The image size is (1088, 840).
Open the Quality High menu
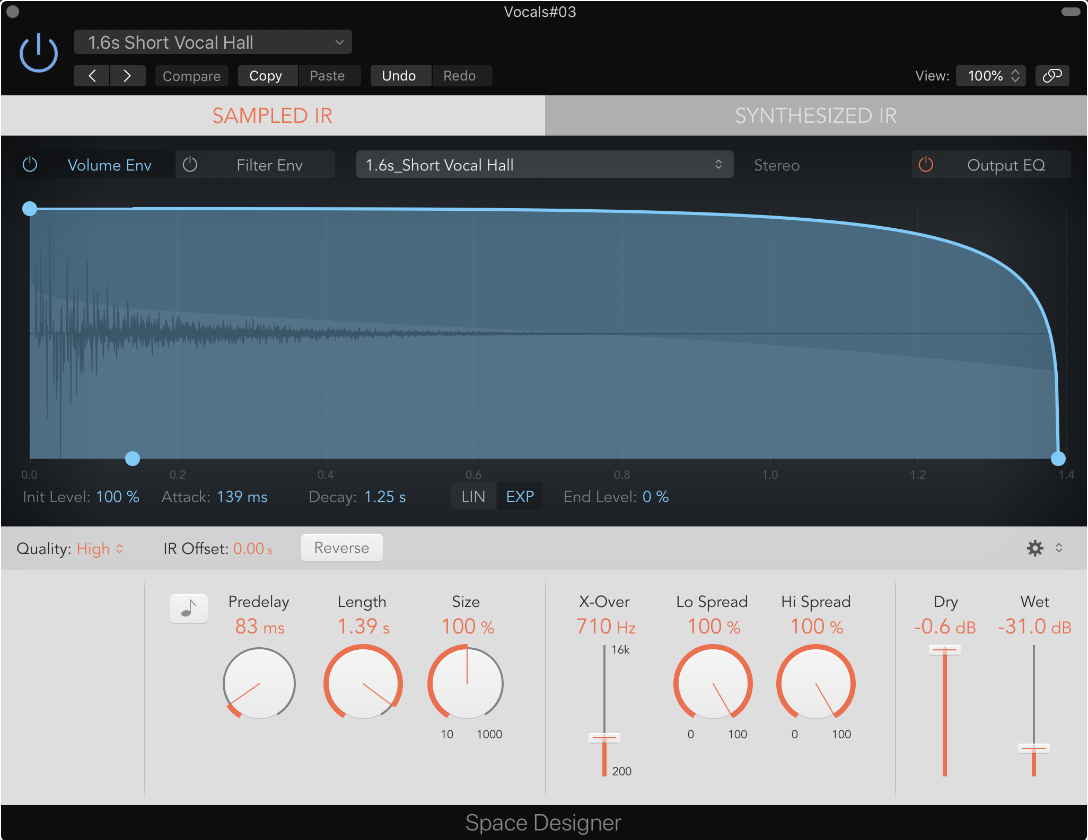pyautogui.click(x=100, y=549)
